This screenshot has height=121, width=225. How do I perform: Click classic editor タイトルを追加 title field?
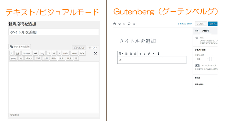tap(54, 32)
